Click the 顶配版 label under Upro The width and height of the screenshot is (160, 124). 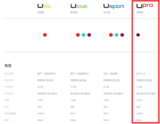[140, 12]
